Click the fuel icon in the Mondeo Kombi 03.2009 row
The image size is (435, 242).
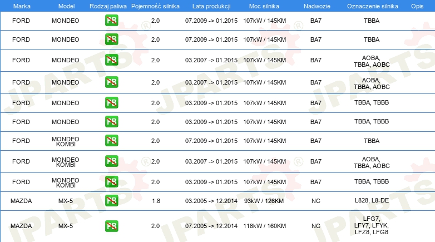[x=111, y=182]
